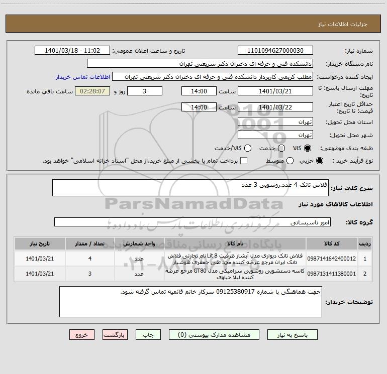Select the کالا radio button
Image resolution: width=387 pixels, height=374 pixels.
point(308,148)
